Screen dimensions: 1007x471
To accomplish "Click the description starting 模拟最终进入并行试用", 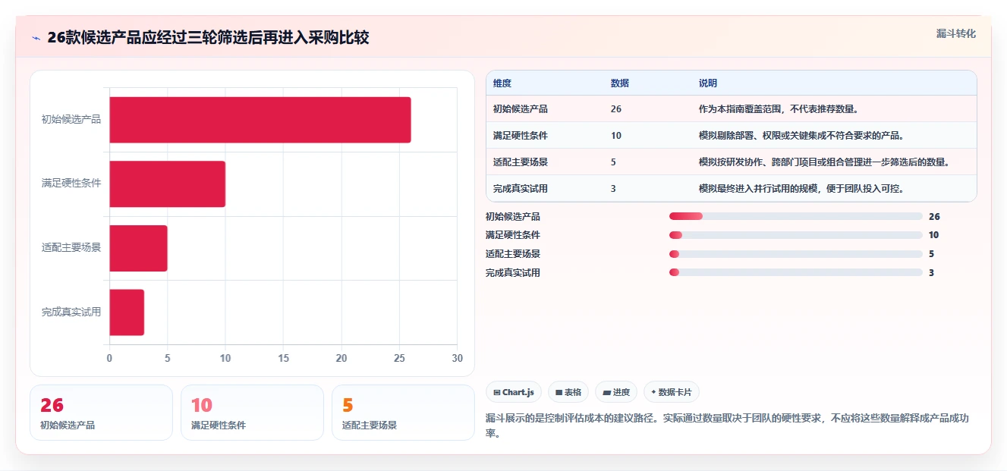I will pos(801,189).
